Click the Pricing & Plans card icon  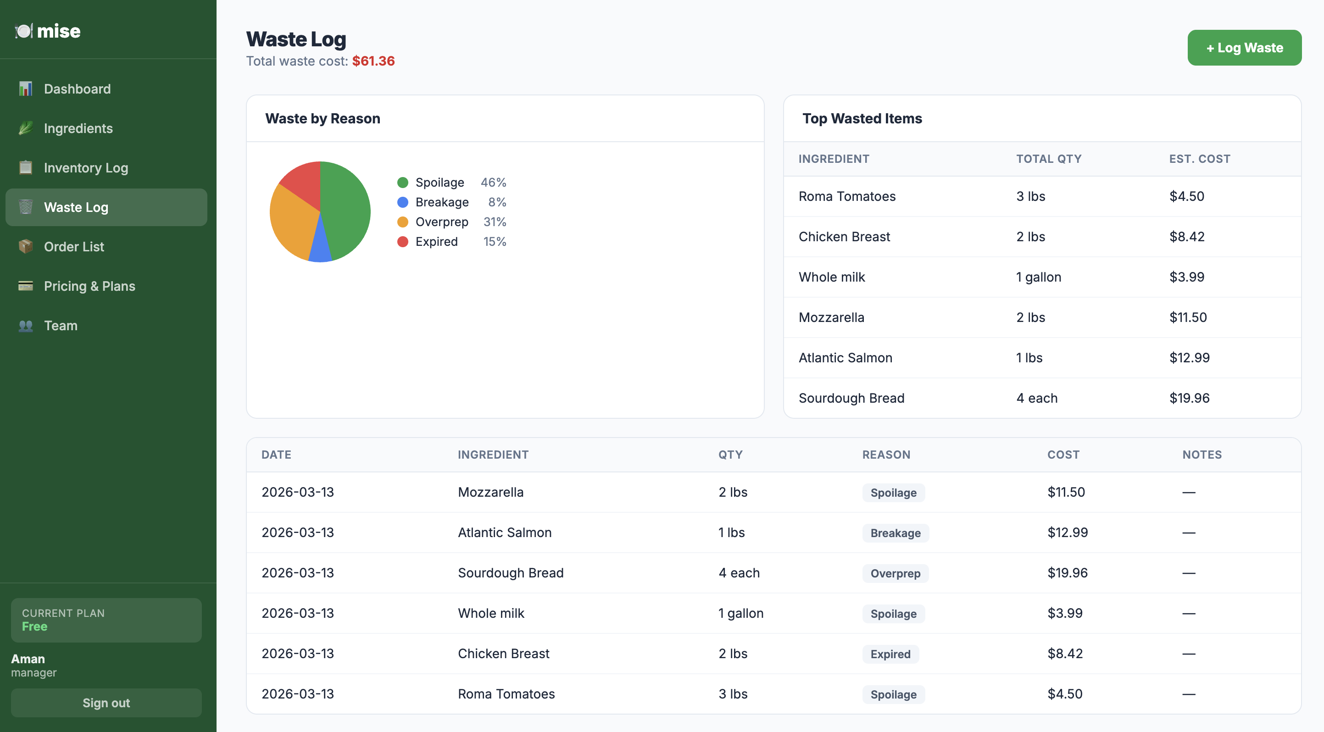tap(26, 286)
